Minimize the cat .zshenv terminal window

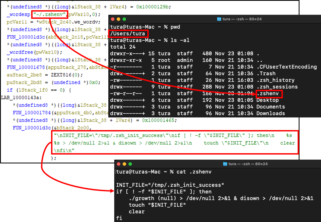coord(124,164)
